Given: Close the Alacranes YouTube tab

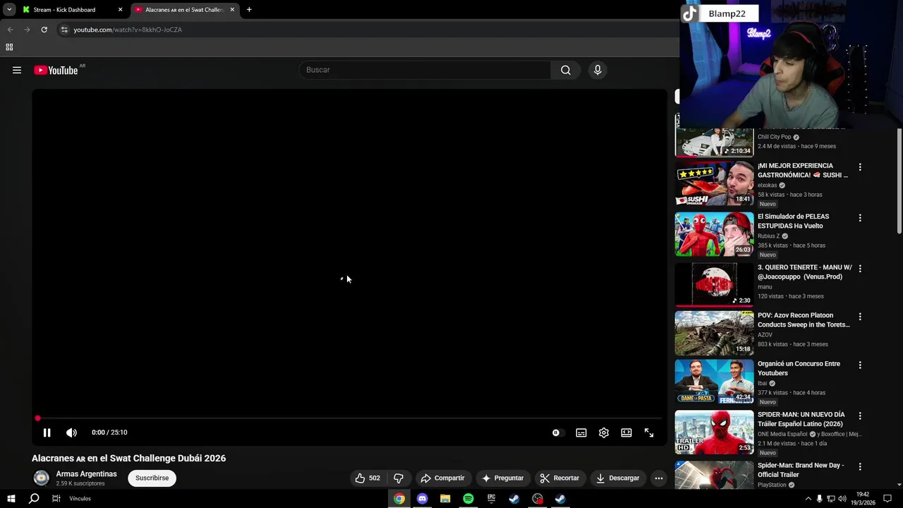Looking at the screenshot, I should point(232,10).
